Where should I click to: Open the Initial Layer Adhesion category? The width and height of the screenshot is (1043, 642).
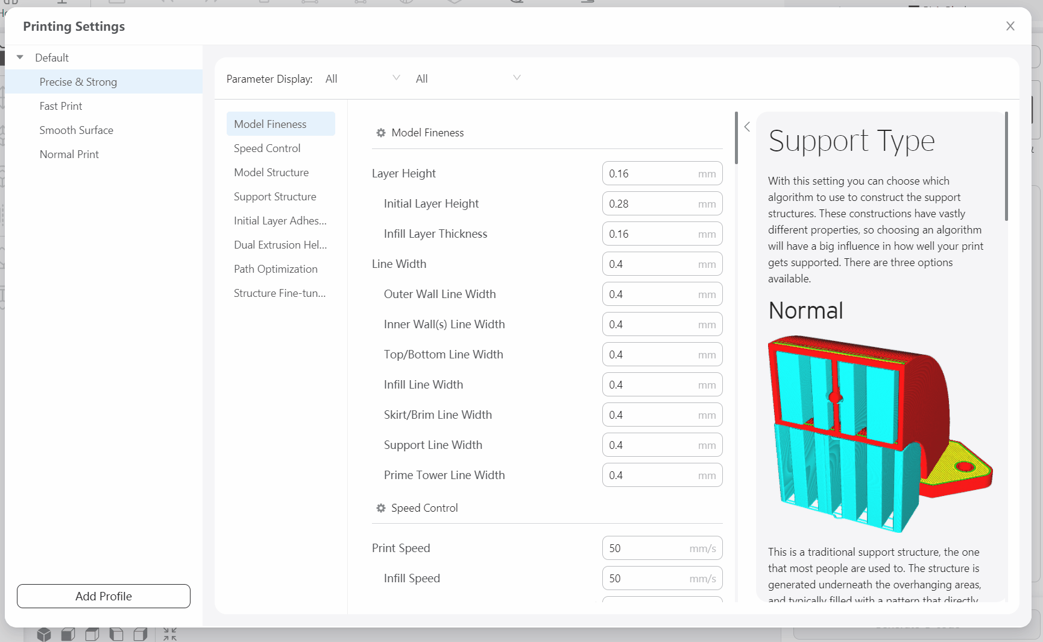pos(281,220)
